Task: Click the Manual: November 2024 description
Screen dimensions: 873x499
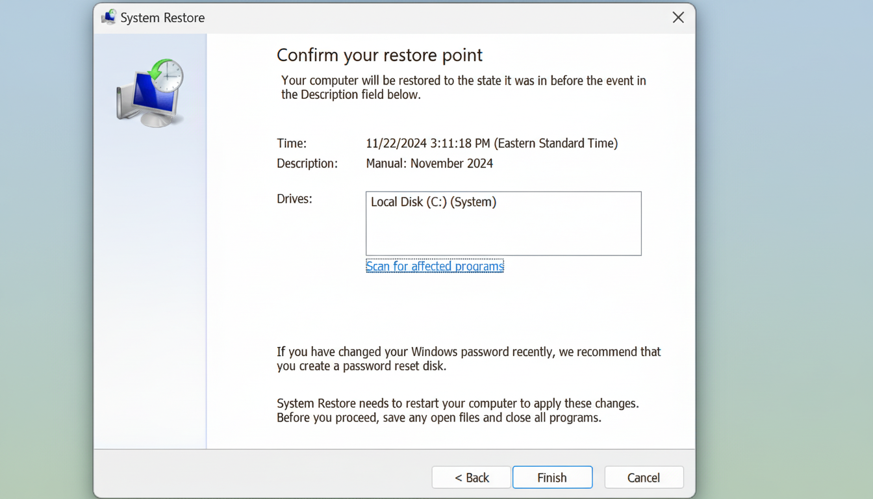Action: click(x=429, y=163)
